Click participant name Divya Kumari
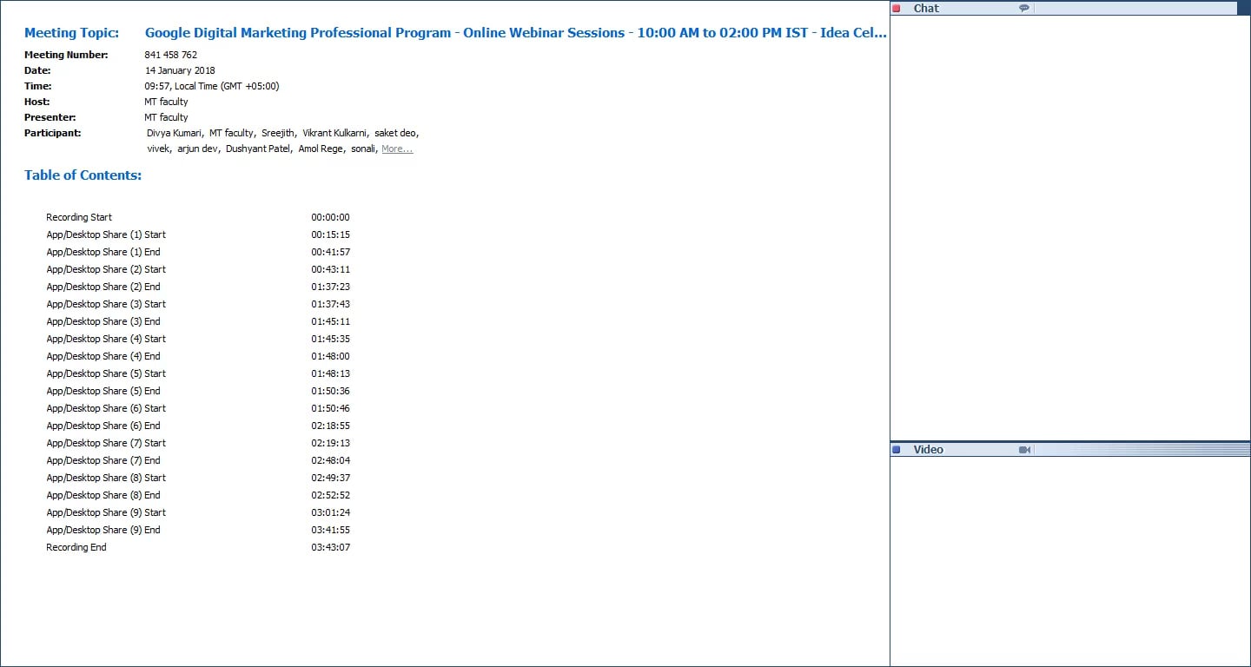 click(174, 134)
